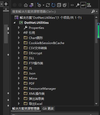Toggle the pending changes filter clock icon
Image resolution: width=100 pixels, height=115 pixels.
click(39, 5)
